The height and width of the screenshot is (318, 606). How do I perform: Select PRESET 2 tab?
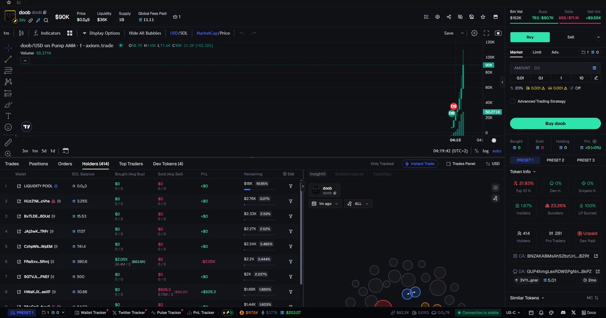pyautogui.click(x=555, y=160)
